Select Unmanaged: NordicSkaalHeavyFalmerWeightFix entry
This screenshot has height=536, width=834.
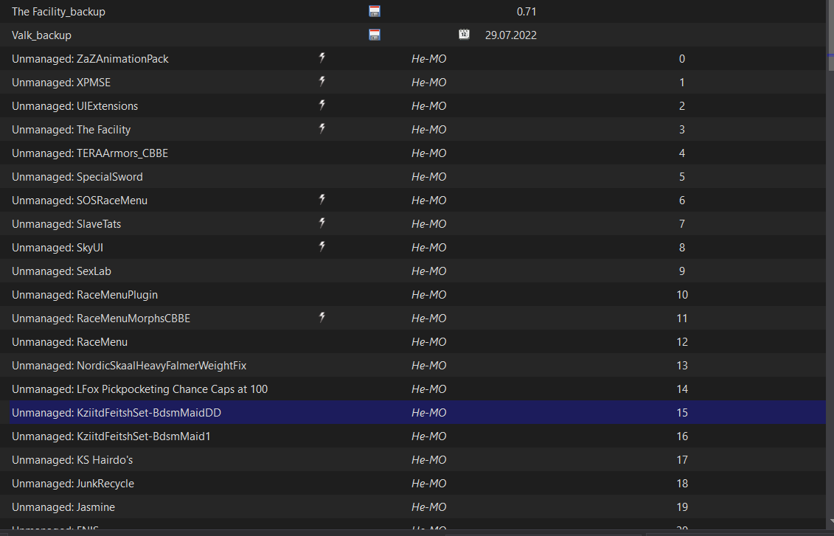point(413,365)
